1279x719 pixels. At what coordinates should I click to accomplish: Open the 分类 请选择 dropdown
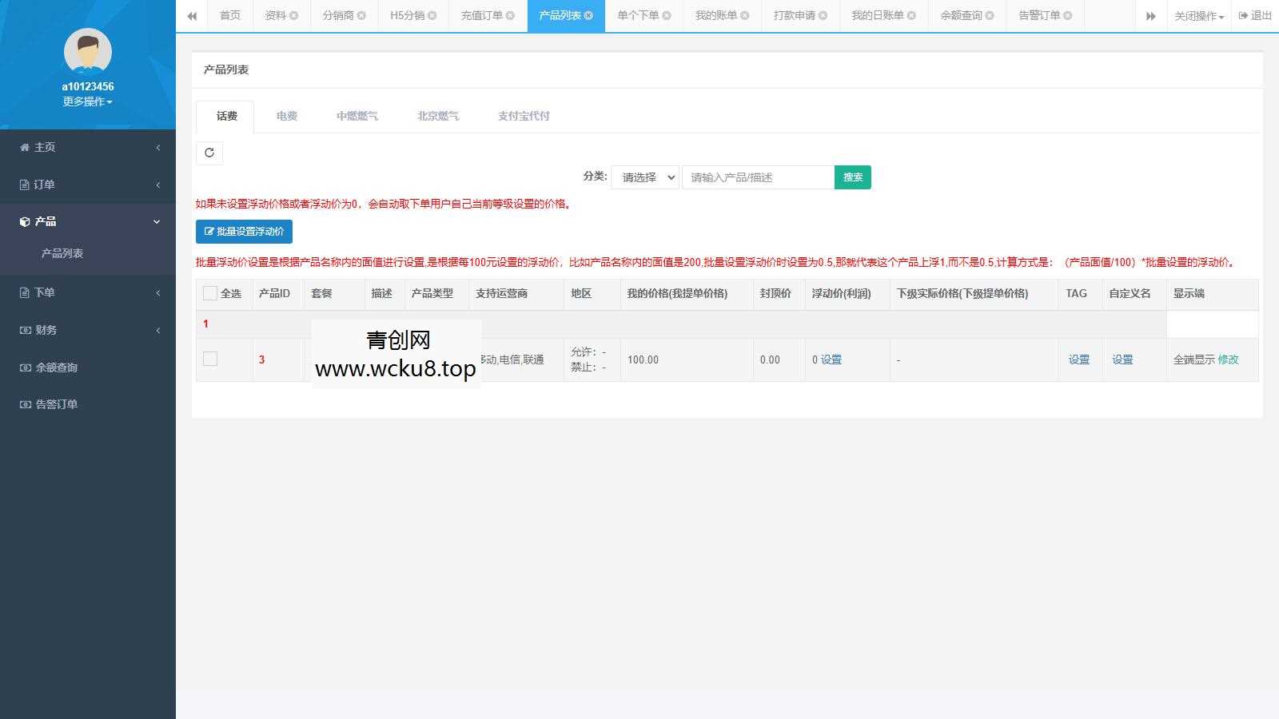tap(644, 177)
